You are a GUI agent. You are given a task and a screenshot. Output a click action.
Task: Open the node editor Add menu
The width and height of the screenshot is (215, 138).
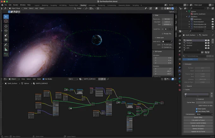click(x=34, y=79)
